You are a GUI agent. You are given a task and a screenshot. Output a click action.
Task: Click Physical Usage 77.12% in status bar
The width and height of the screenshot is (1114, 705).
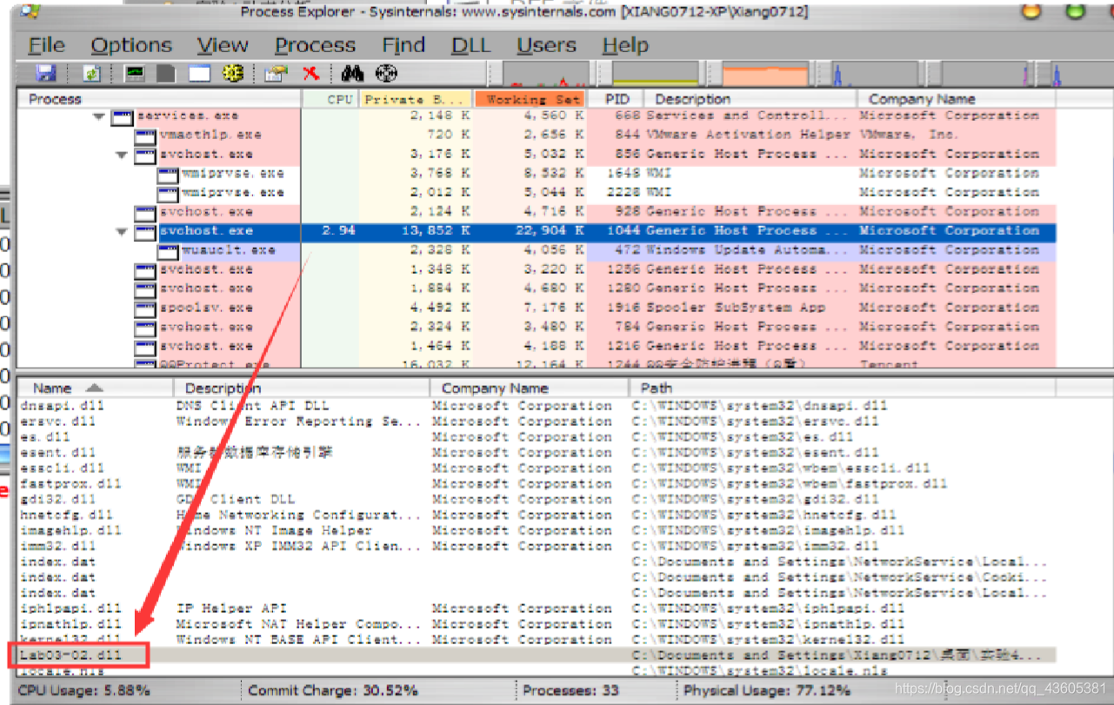767,690
